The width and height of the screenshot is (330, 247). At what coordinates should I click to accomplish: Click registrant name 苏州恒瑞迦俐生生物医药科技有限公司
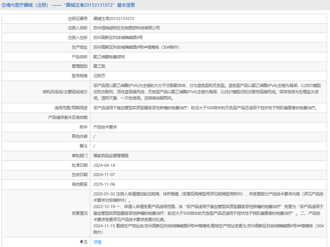click(x=126, y=28)
